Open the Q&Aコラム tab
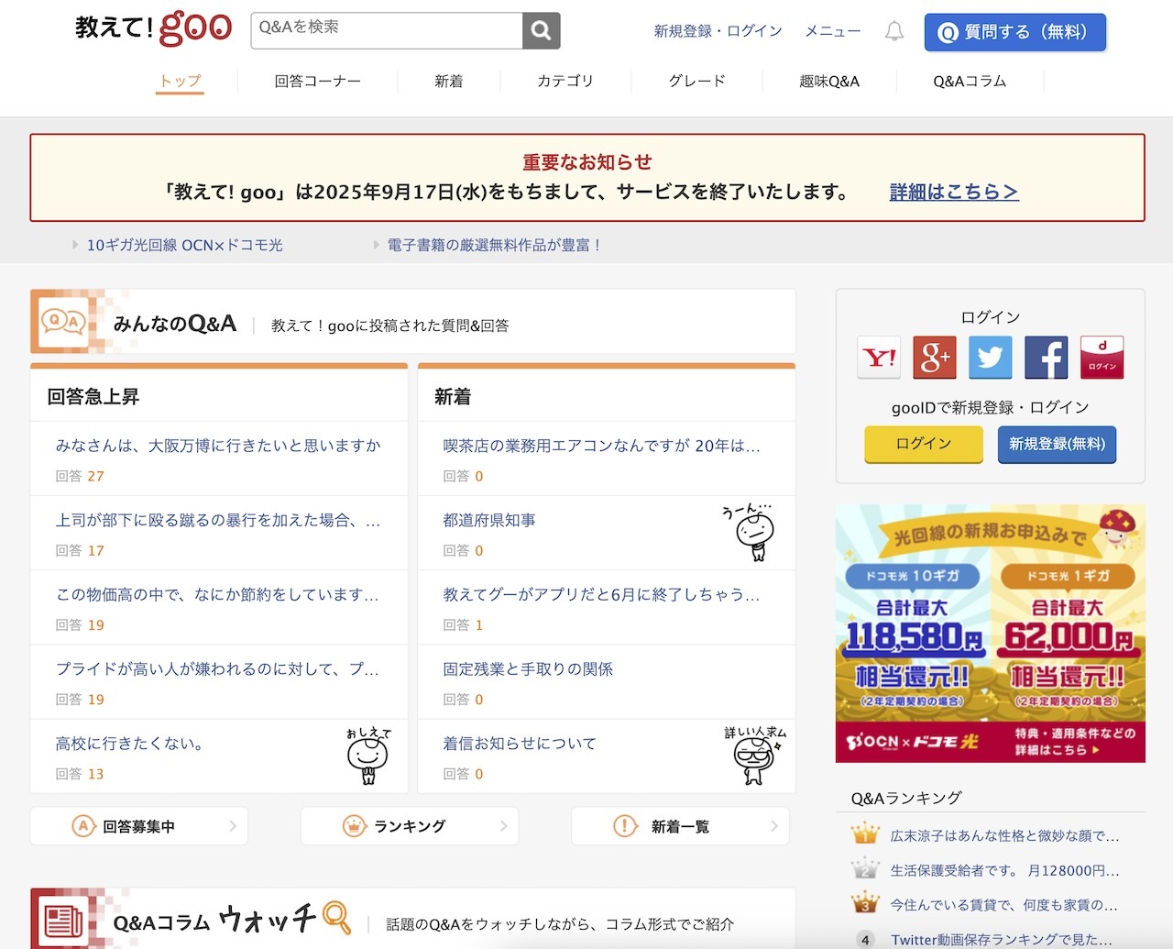This screenshot has height=949, width=1173. [x=970, y=81]
